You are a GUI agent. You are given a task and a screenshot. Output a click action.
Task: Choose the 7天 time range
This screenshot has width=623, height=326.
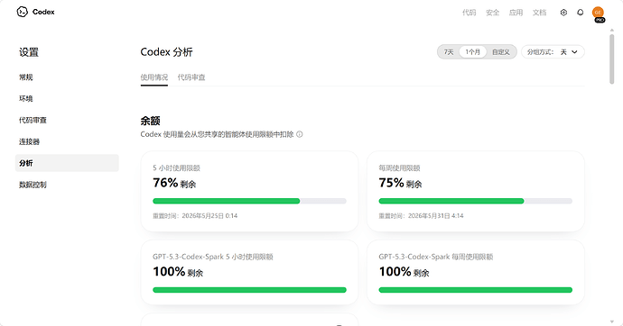449,52
